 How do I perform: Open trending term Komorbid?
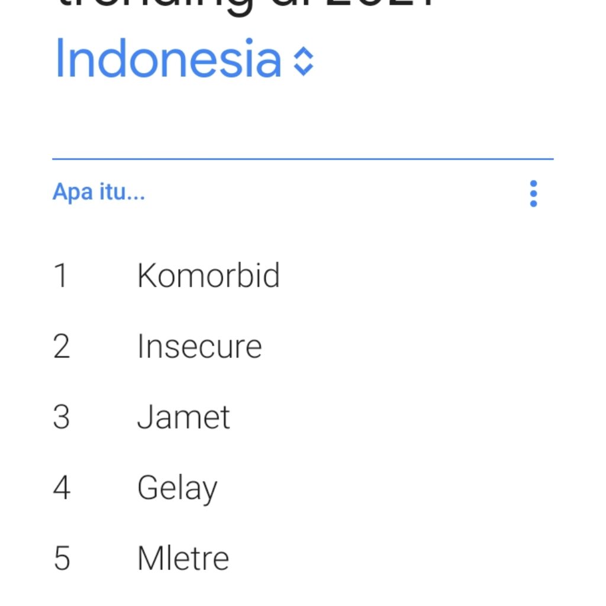[208, 275]
